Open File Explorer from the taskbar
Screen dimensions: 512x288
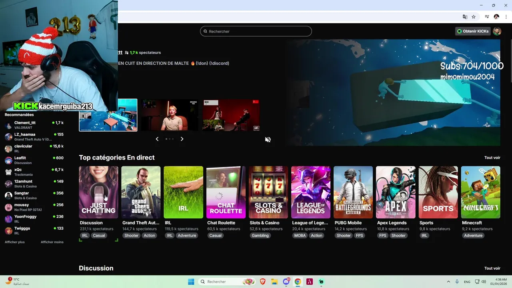point(274,282)
